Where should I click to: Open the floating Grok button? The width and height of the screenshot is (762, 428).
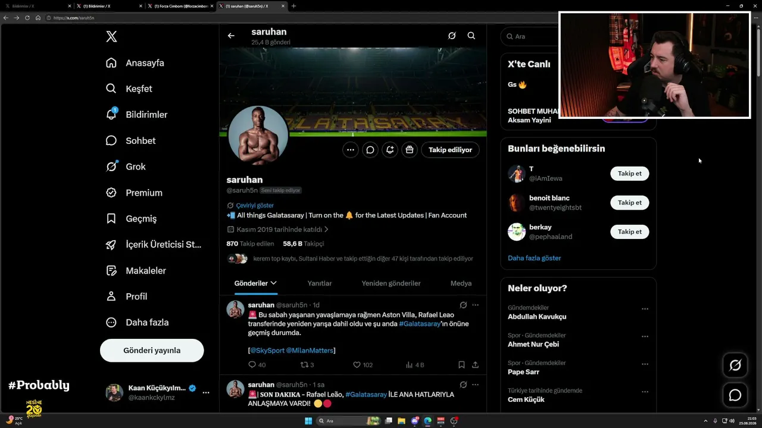point(735,366)
